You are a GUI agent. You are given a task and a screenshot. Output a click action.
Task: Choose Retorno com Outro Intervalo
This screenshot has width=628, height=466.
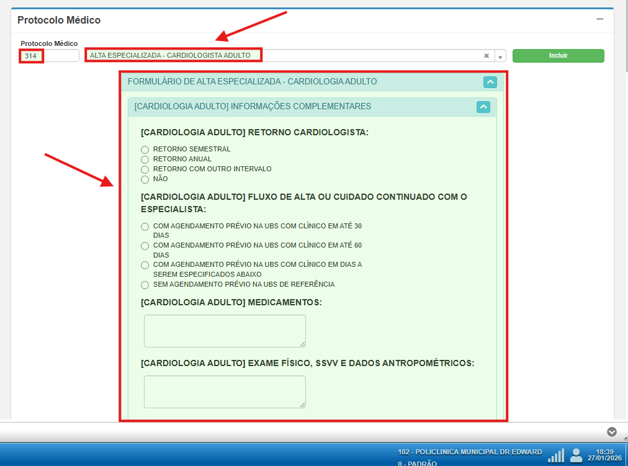[x=145, y=169]
